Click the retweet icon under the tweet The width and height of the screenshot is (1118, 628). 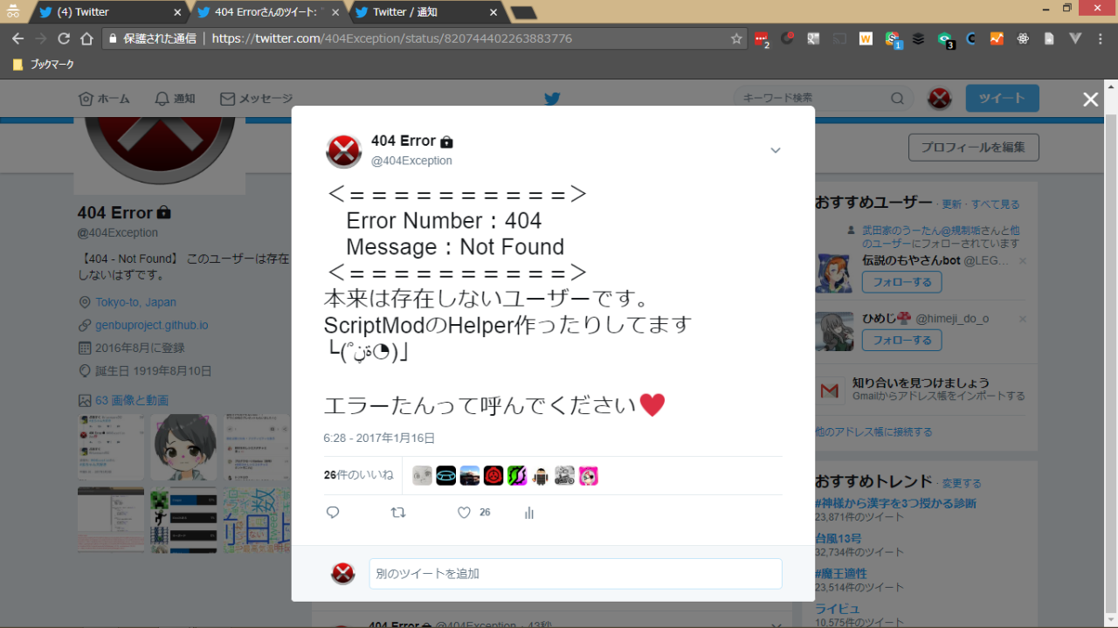pos(398,513)
